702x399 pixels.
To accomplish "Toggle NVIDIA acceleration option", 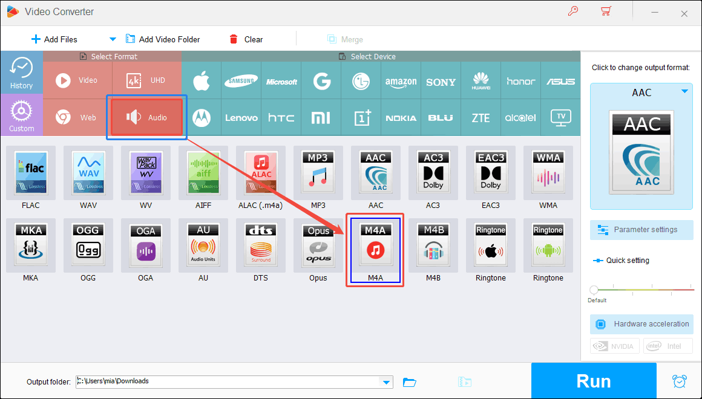I will point(614,346).
